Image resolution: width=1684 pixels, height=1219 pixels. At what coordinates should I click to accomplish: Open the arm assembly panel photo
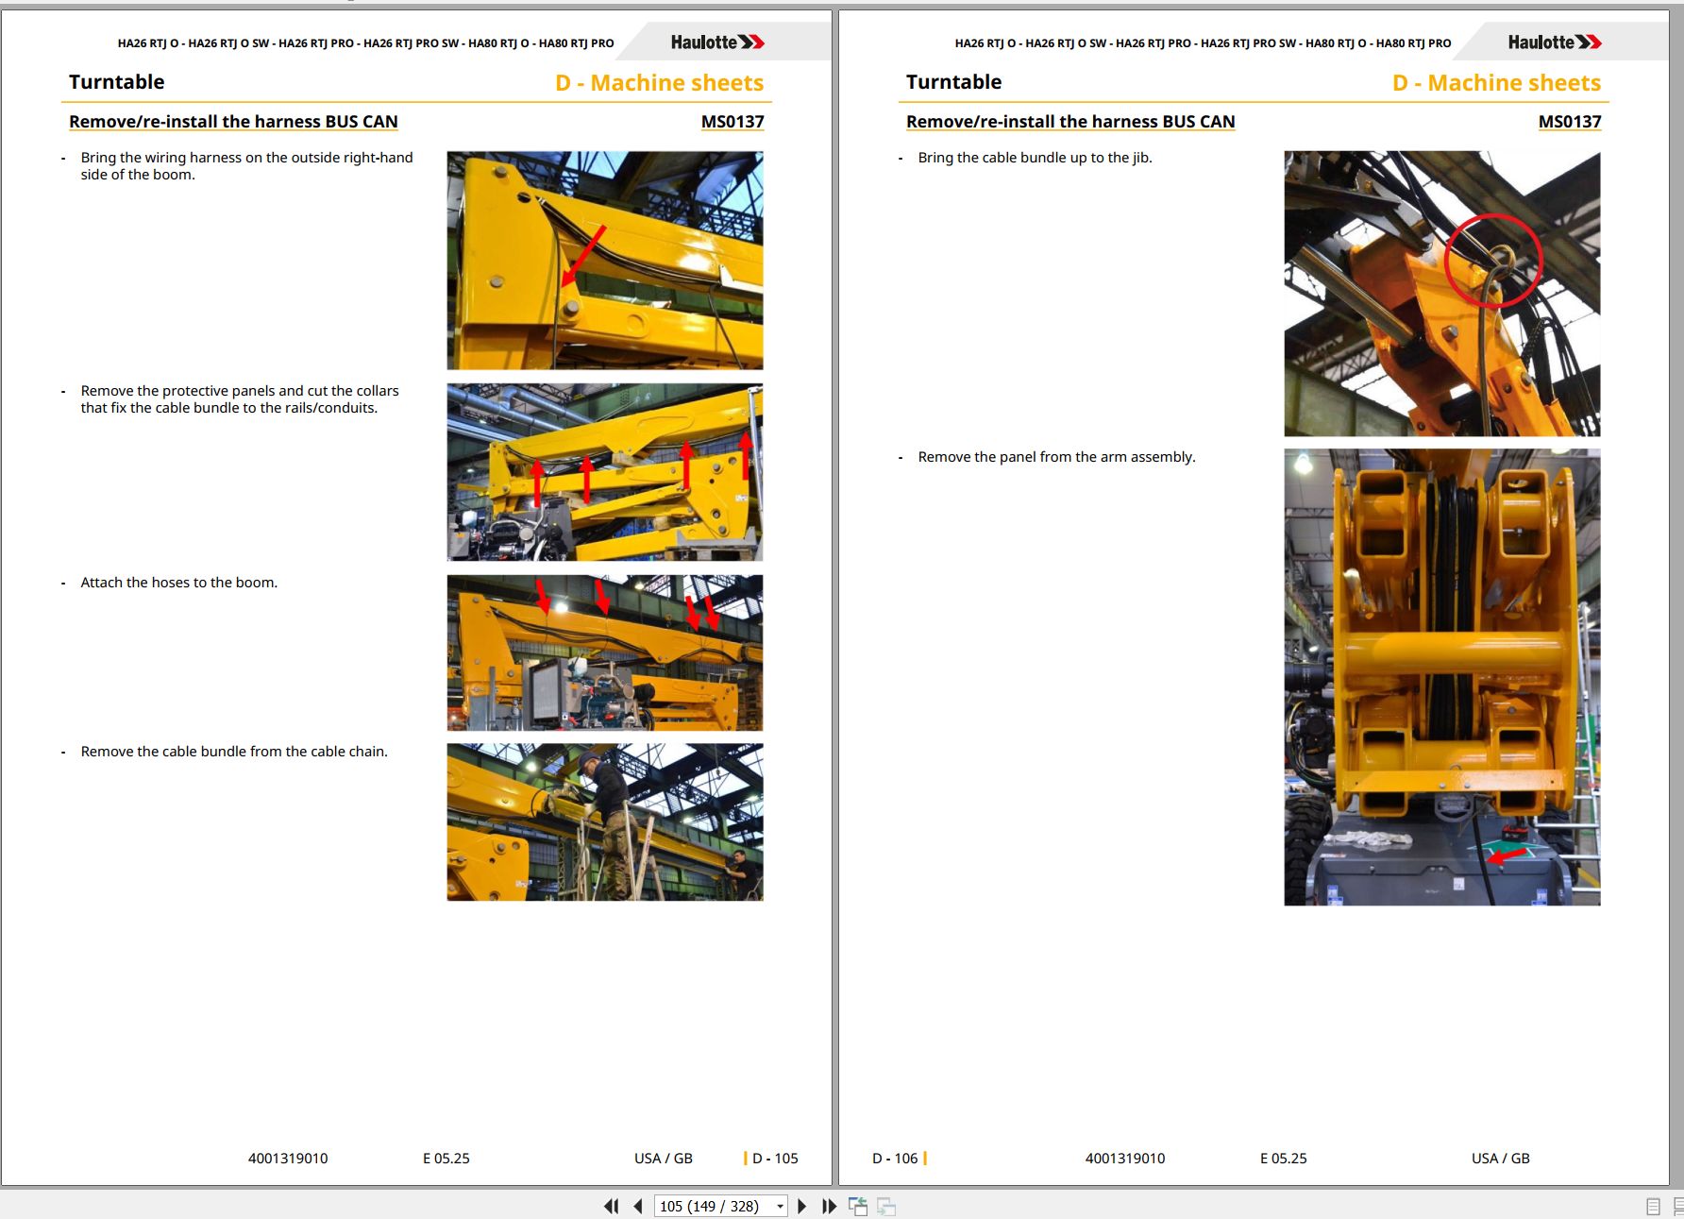point(1442,677)
